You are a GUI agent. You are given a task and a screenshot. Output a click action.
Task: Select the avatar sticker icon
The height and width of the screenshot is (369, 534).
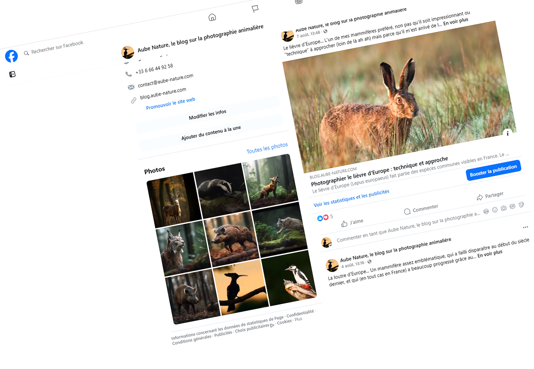click(486, 211)
